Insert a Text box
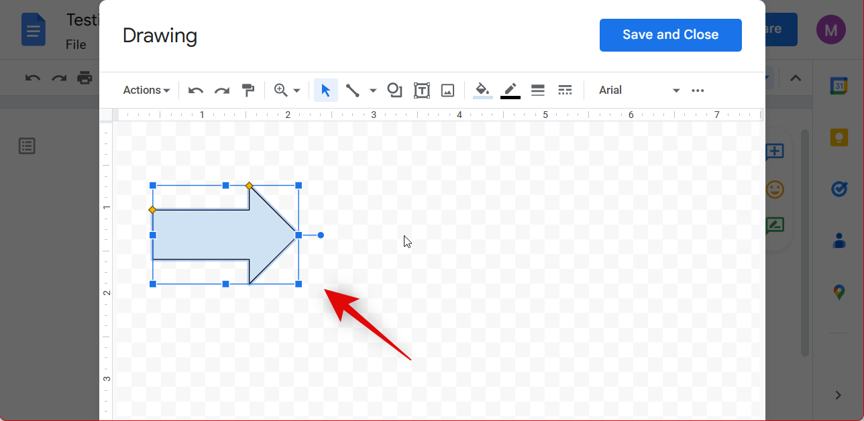Image resolution: width=864 pixels, height=421 pixels. pyautogui.click(x=422, y=91)
